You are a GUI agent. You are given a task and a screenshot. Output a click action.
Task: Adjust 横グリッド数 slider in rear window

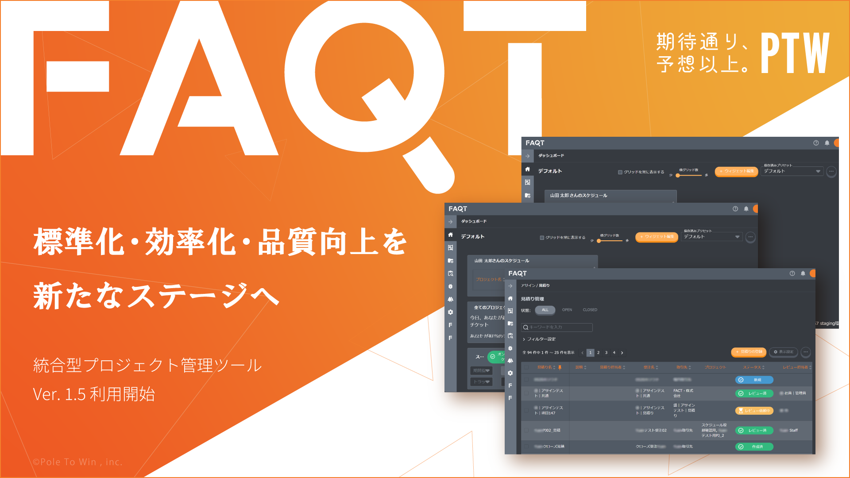coord(678,175)
